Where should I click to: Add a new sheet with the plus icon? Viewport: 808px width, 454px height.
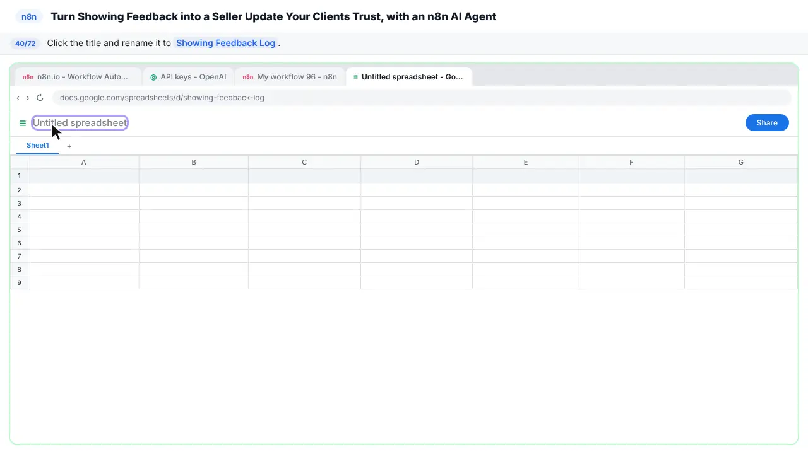(69, 146)
